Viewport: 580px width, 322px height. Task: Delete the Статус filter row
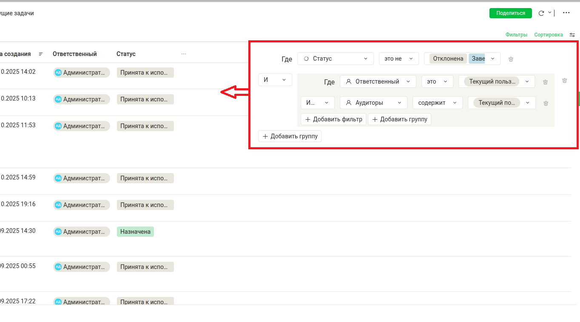coord(511,59)
